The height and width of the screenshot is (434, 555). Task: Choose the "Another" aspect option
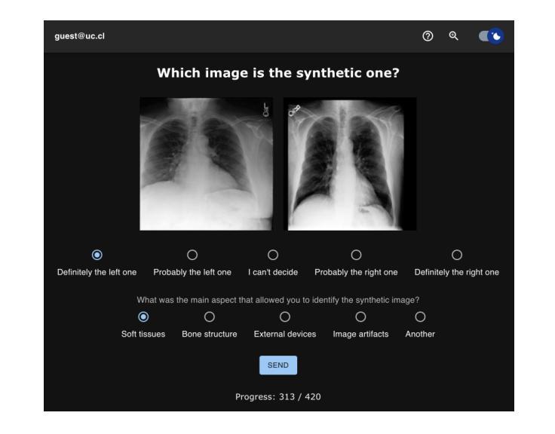point(420,317)
